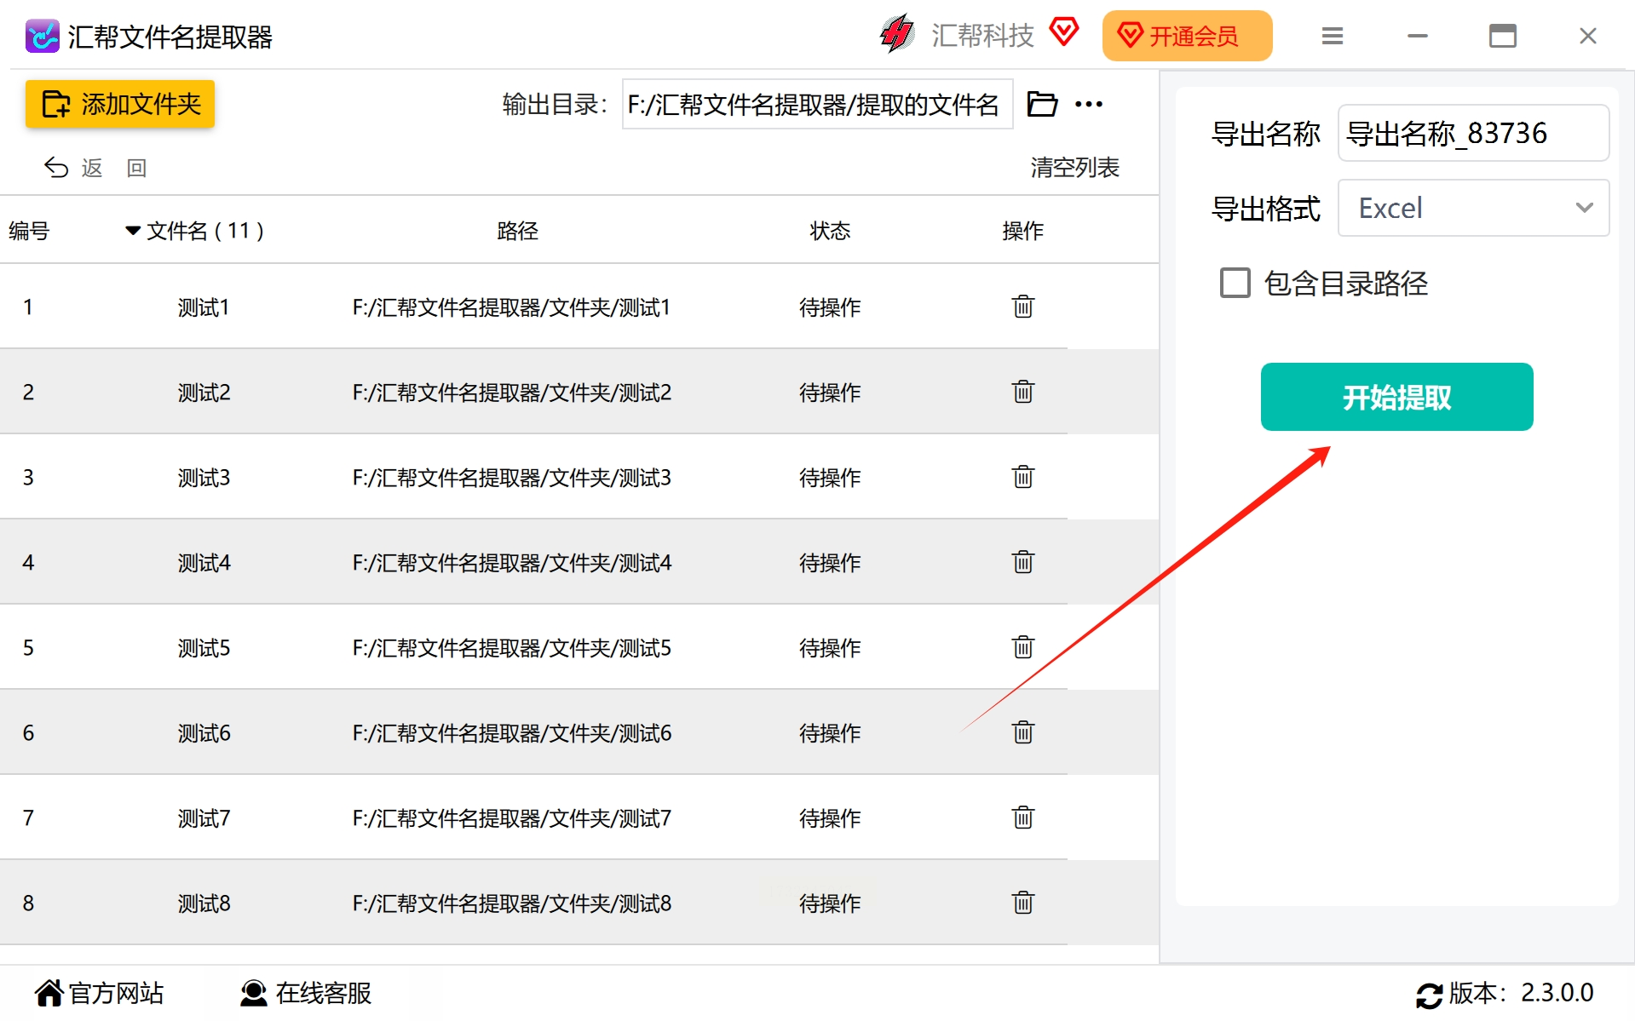Select file name 测试8
The width and height of the screenshot is (1635, 1021).
tap(204, 903)
